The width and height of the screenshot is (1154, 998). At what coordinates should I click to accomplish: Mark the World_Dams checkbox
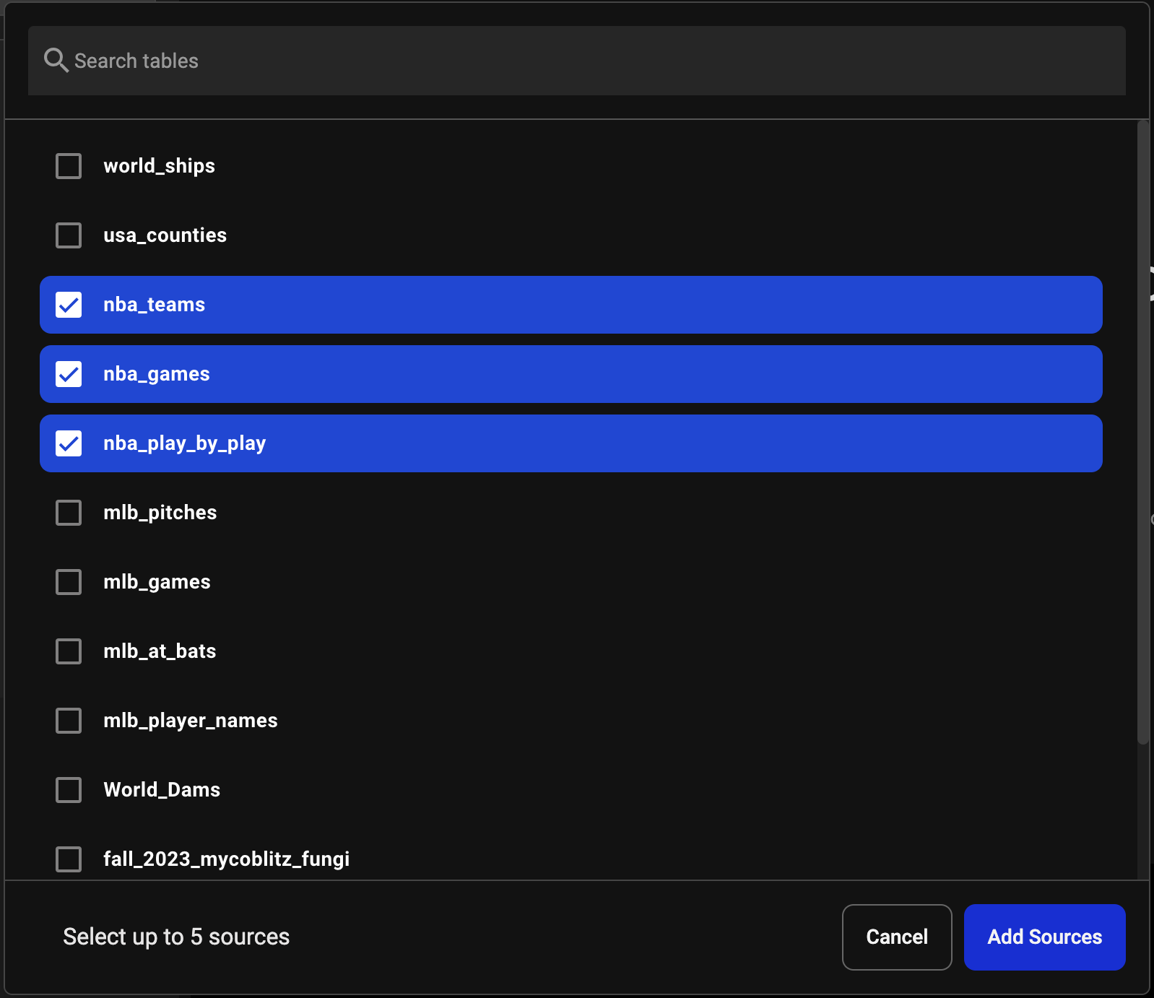(69, 790)
